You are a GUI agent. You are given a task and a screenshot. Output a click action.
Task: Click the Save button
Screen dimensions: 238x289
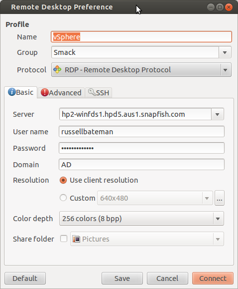coord(122,279)
